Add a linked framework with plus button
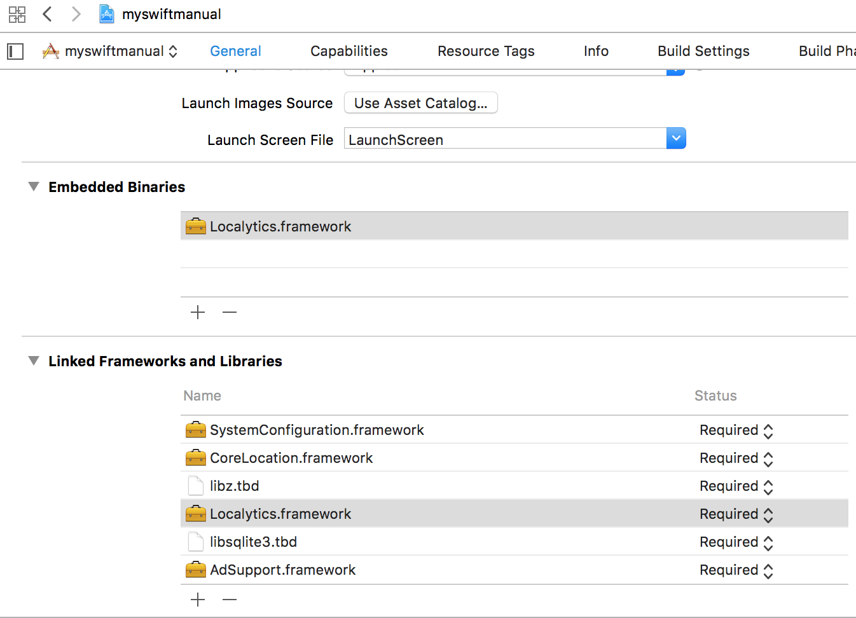The width and height of the screenshot is (856, 618). (x=198, y=600)
